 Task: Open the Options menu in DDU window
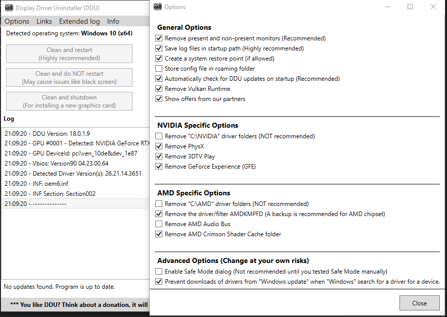[x=17, y=21]
